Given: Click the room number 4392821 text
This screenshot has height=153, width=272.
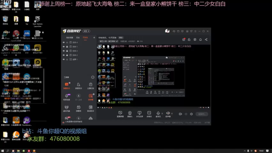Looking at the screenshot, I should click(132, 41).
